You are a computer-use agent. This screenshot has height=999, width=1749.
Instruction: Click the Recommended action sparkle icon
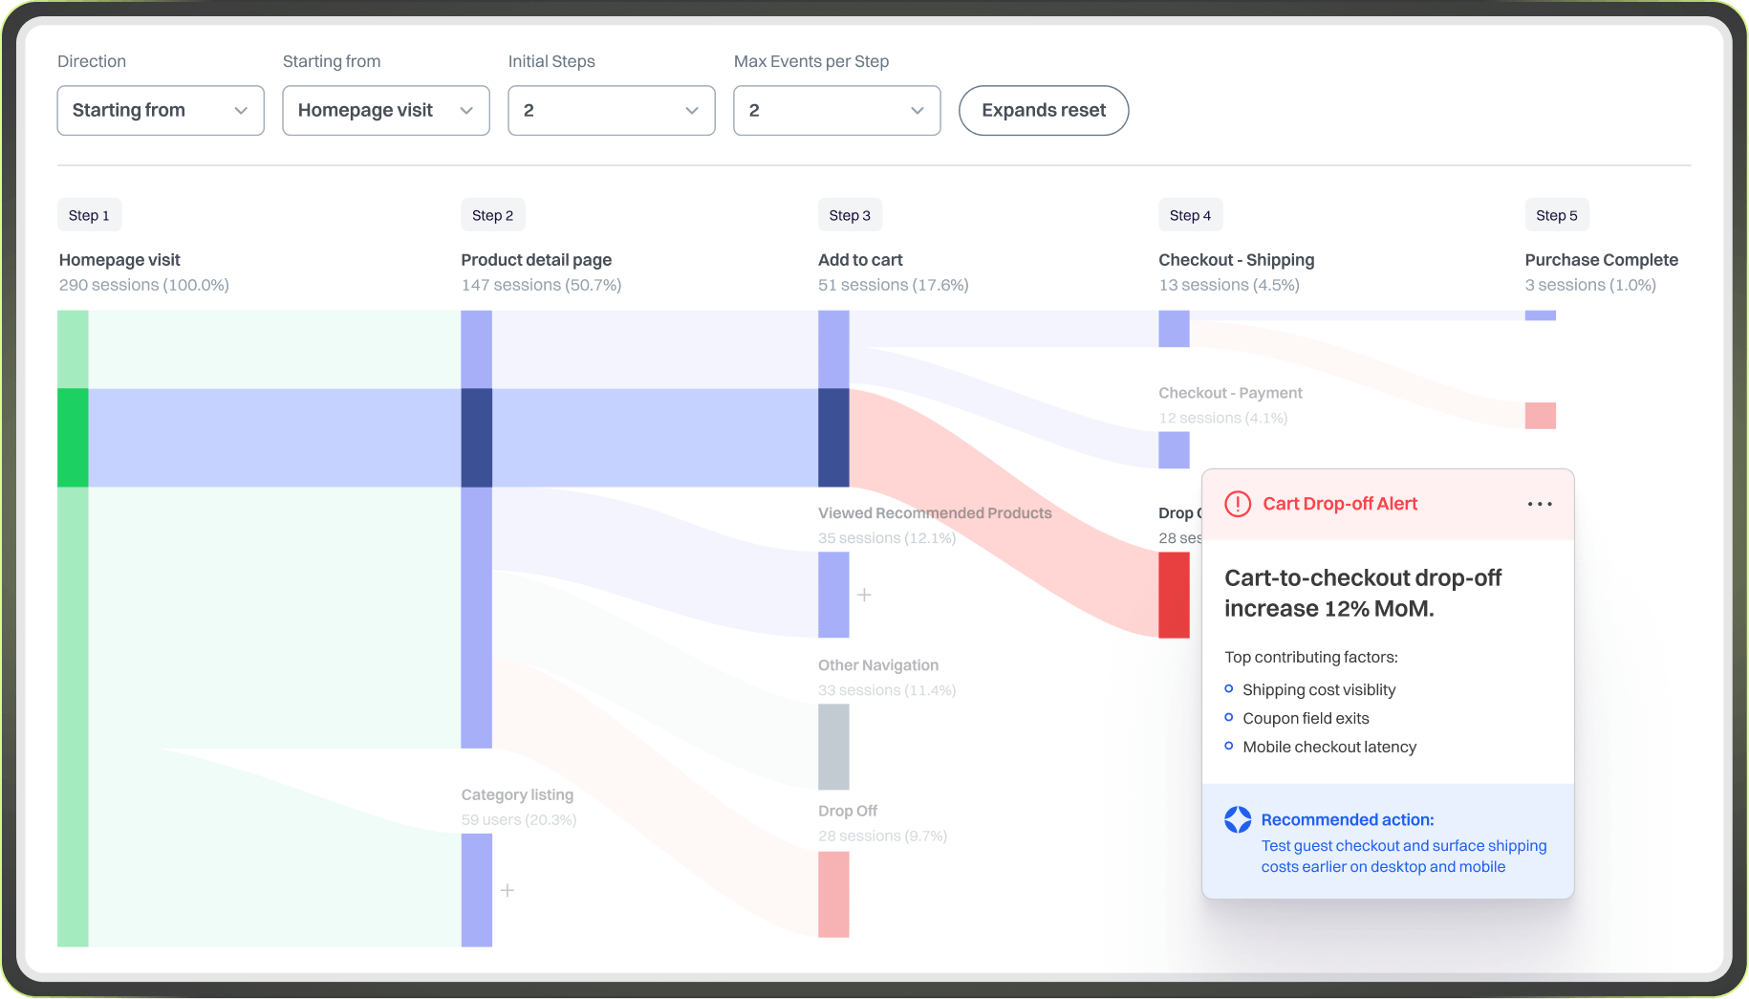tap(1238, 819)
